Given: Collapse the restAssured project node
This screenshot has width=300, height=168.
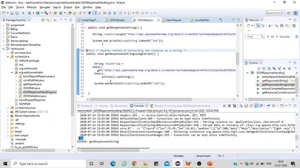Looking at the screenshot, I should 3,49.
